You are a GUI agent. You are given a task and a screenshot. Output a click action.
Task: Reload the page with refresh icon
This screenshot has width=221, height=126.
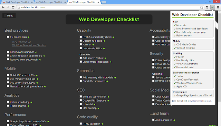13,7
